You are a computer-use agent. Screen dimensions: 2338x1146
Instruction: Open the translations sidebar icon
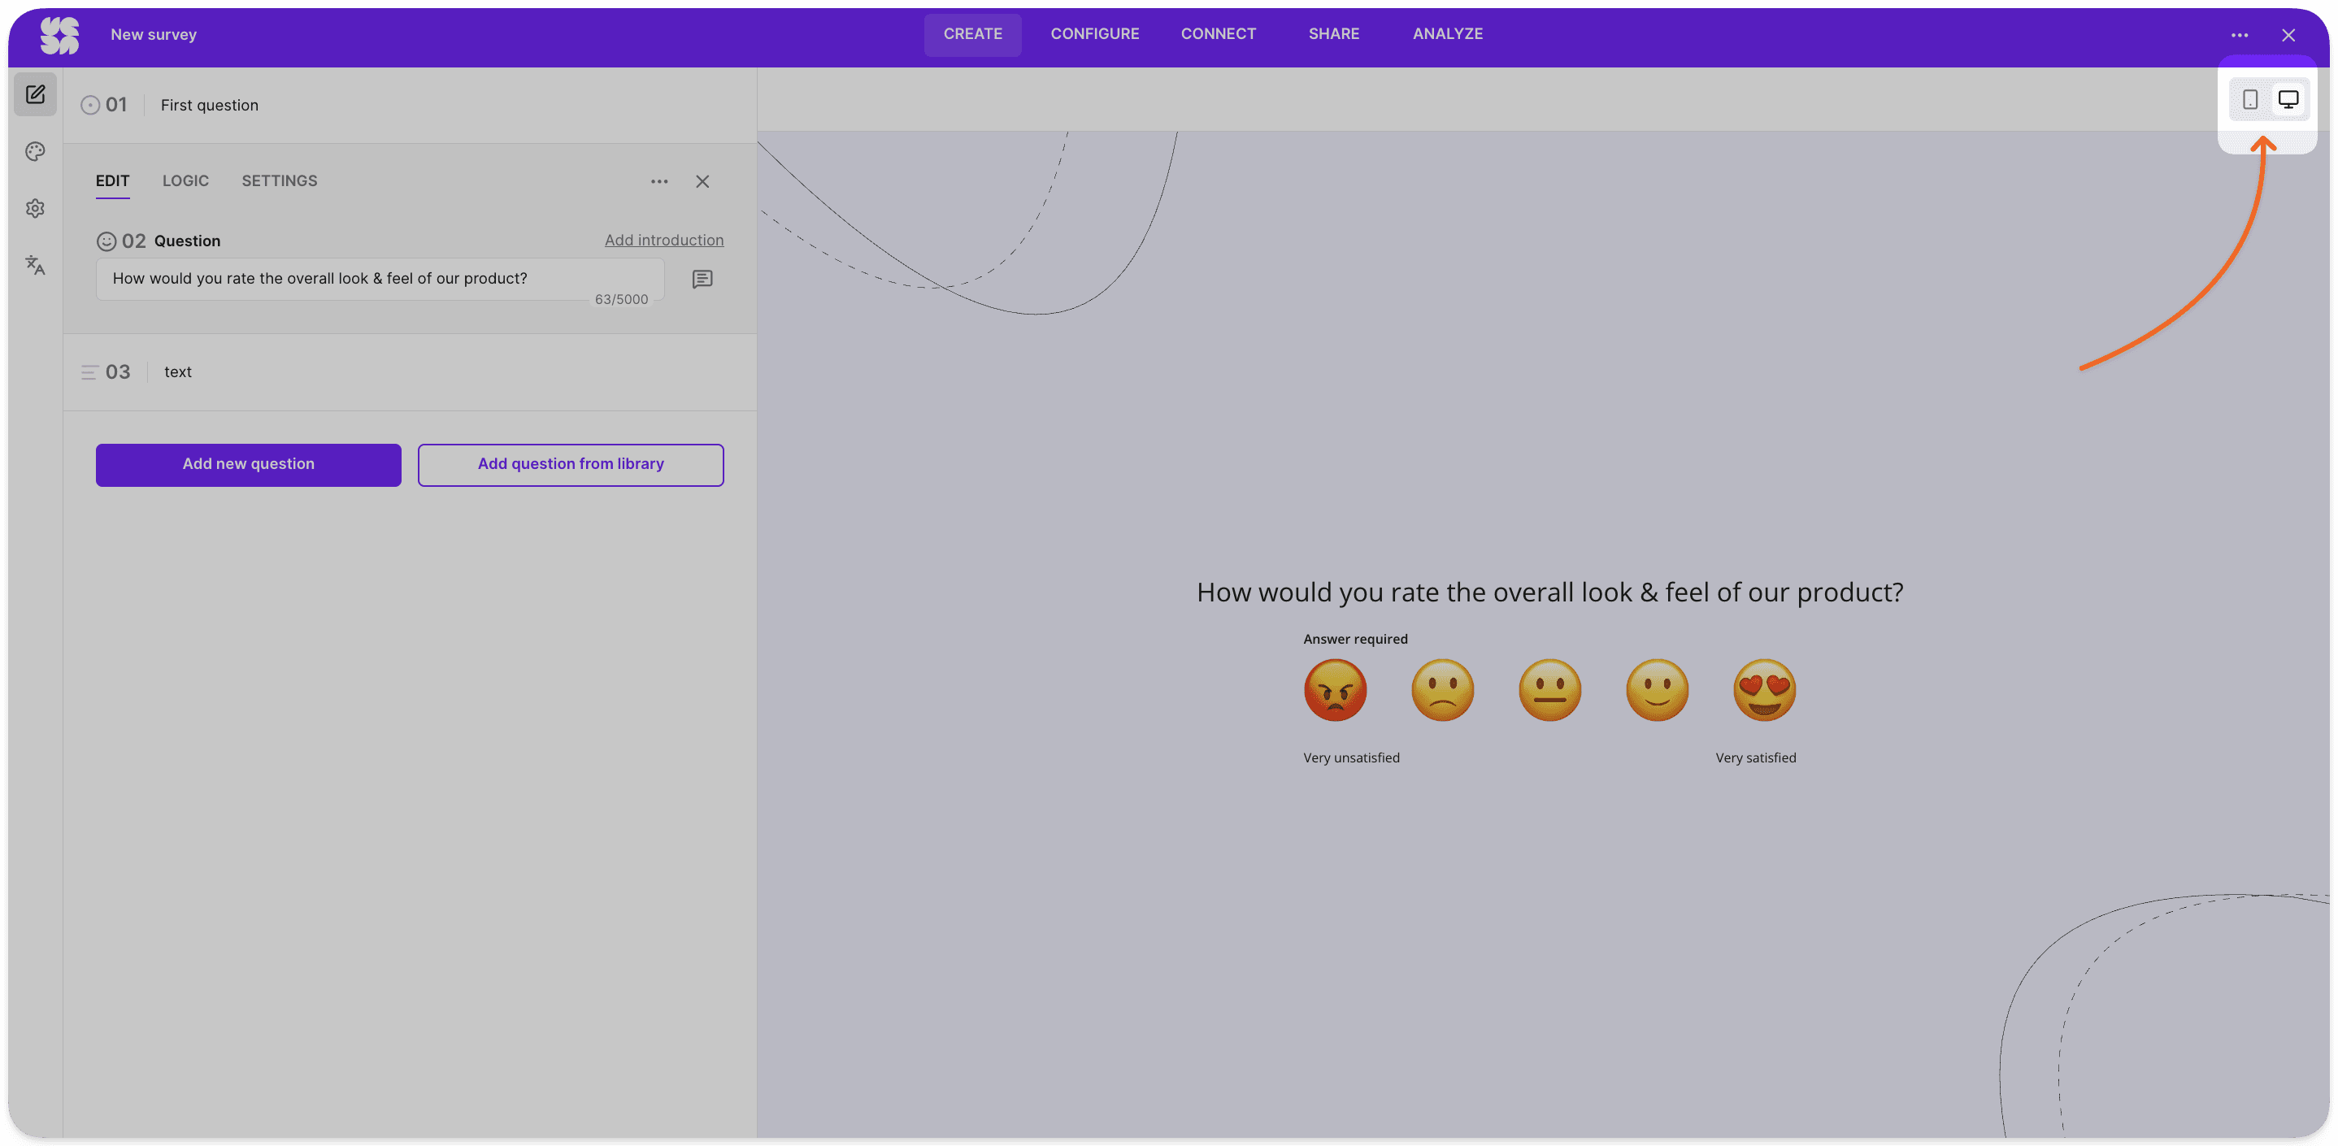(x=36, y=265)
